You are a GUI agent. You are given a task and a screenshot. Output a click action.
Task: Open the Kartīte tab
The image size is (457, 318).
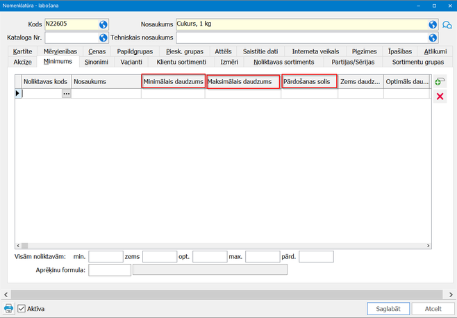[x=22, y=51]
